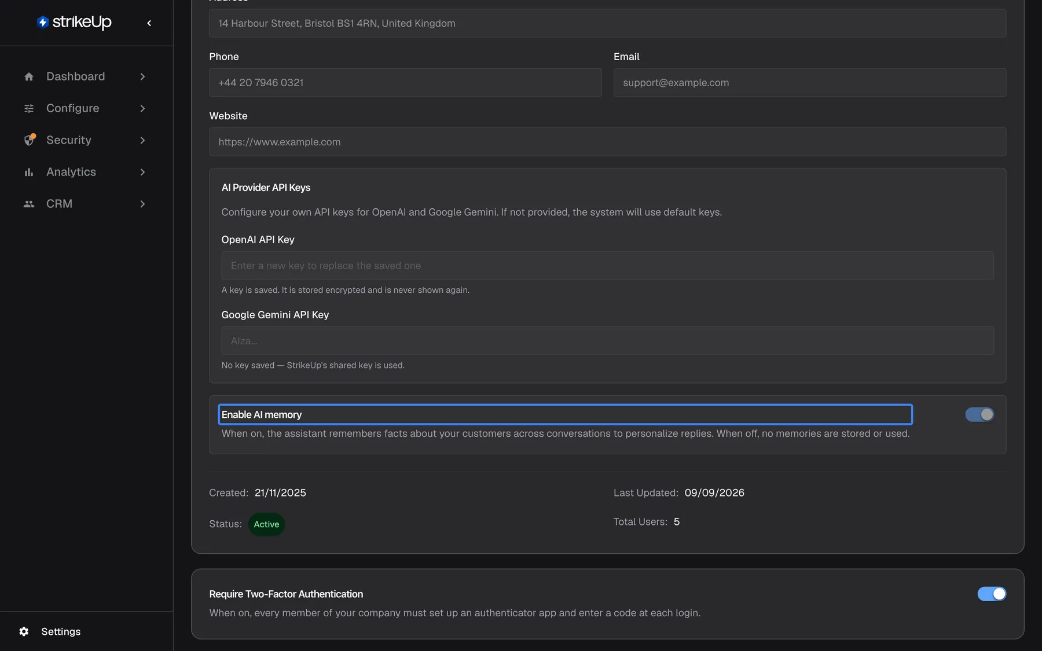Click the Settings gear icon
1042x651 pixels.
pos(24,631)
